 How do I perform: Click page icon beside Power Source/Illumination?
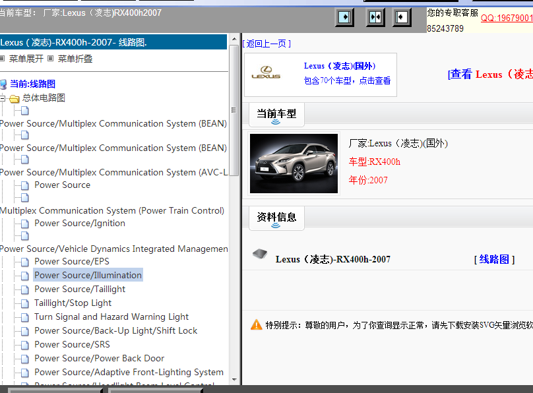[25, 276]
